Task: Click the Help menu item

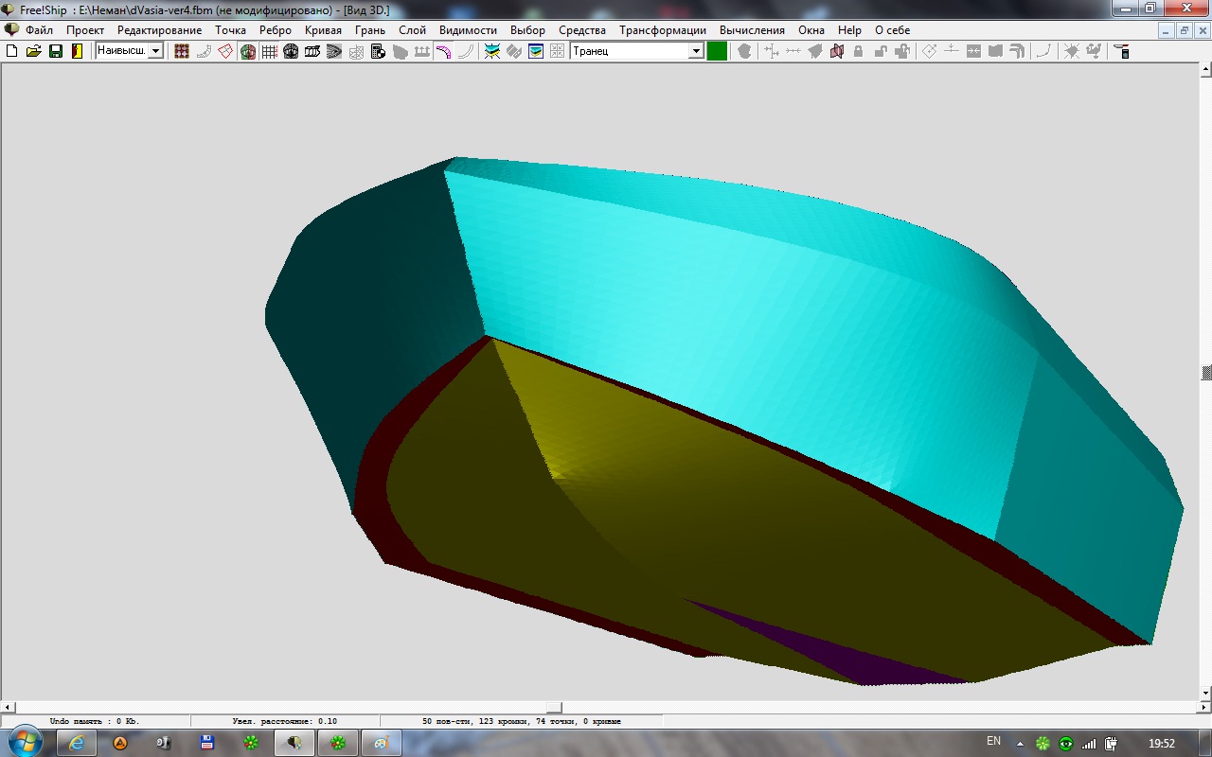Action: pos(849,30)
